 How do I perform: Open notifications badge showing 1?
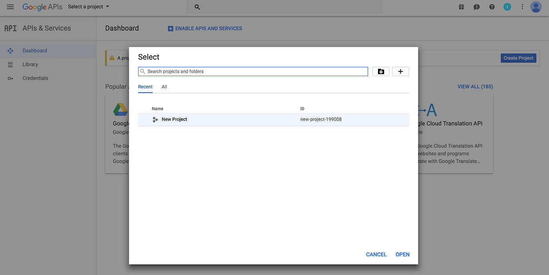click(x=507, y=7)
